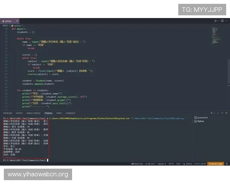Click the Run Python File play icon
Image resolution: width=230 pixels, height=184 pixels.
[216, 21]
